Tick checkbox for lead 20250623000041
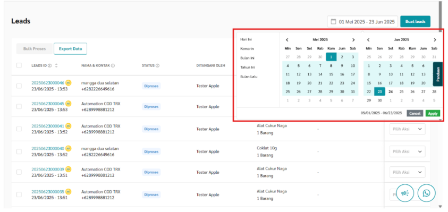Image resolution: width=448 pixels, height=212 pixels. pos(19,129)
